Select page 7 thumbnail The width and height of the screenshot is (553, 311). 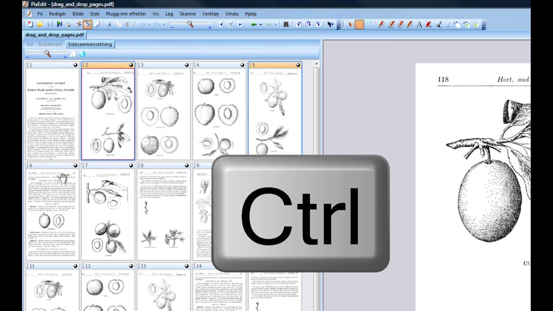[108, 211]
